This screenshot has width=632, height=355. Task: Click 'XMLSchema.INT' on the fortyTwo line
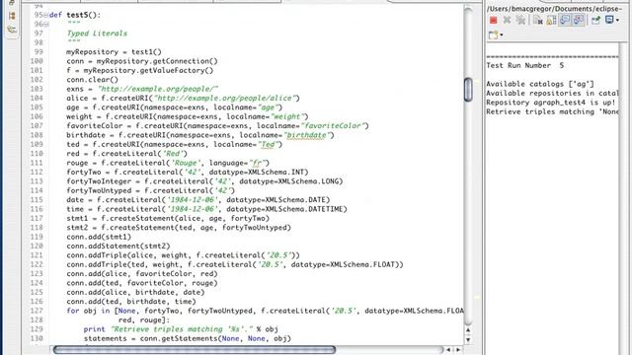click(x=276, y=173)
